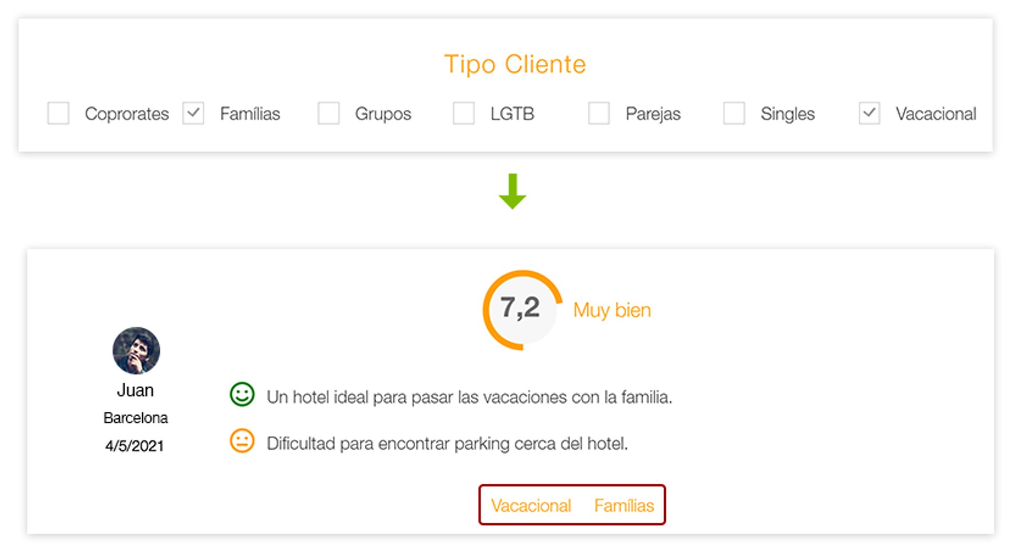Open Juan's profile picture
This screenshot has width=1020, height=553.
pos(136,351)
